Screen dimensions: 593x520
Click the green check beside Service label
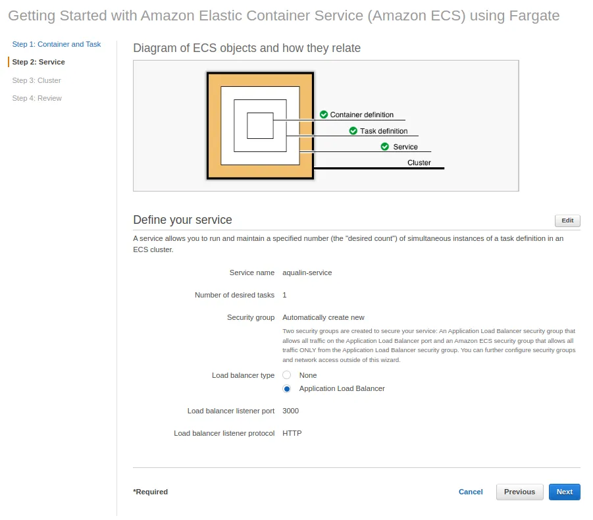[385, 147]
